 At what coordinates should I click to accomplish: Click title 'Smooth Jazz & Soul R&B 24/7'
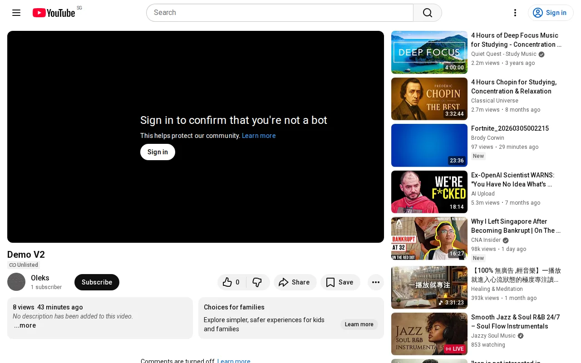point(516,322)
